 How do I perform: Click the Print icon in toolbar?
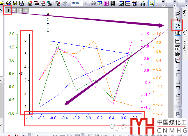click(x=93, y=3)
